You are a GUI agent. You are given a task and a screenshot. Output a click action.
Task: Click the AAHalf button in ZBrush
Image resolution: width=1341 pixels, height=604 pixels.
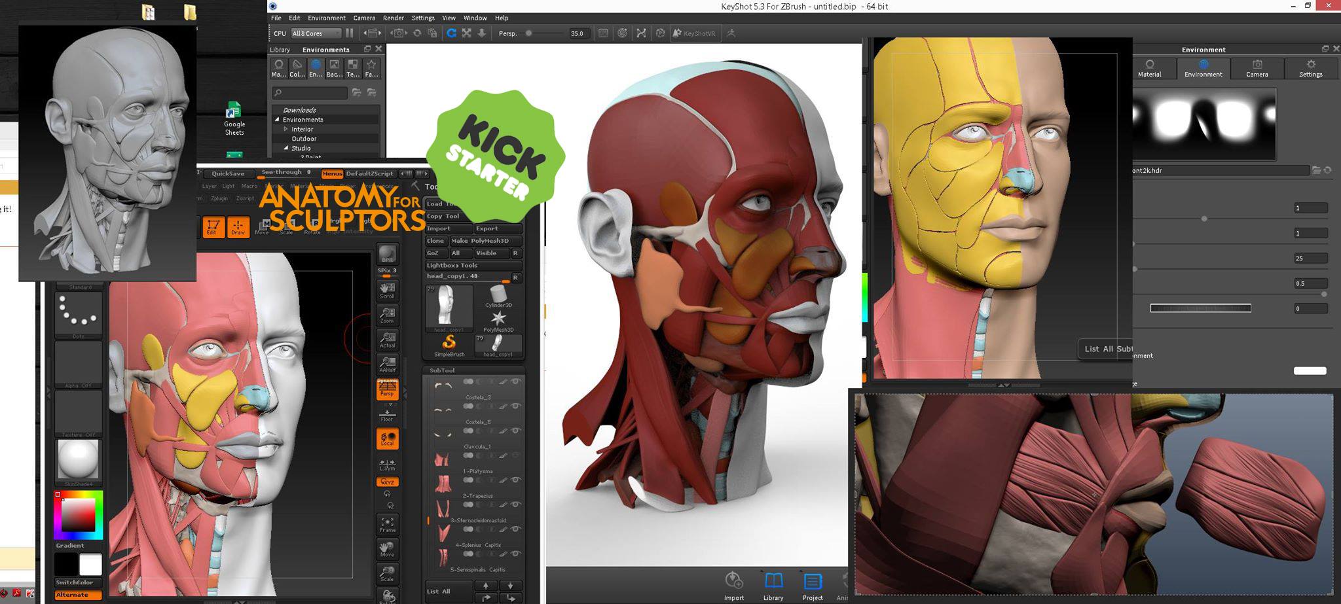click(387, 364)
